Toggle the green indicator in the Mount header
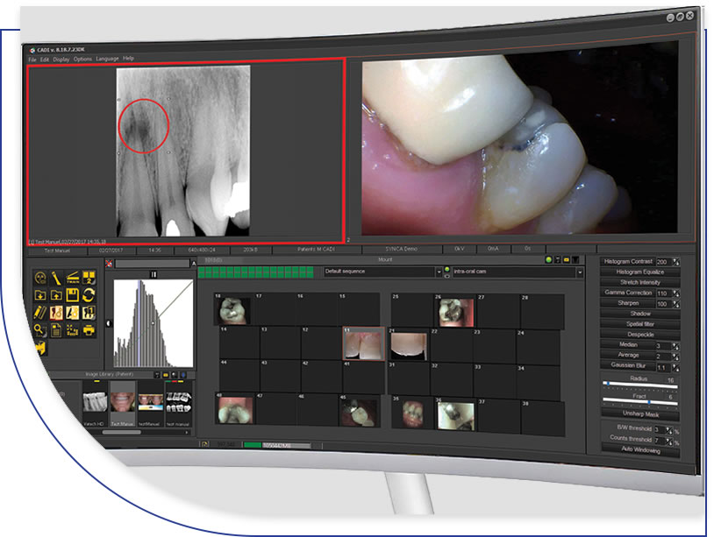The height and width of the screenshot is (537, 714). [548, 260]
